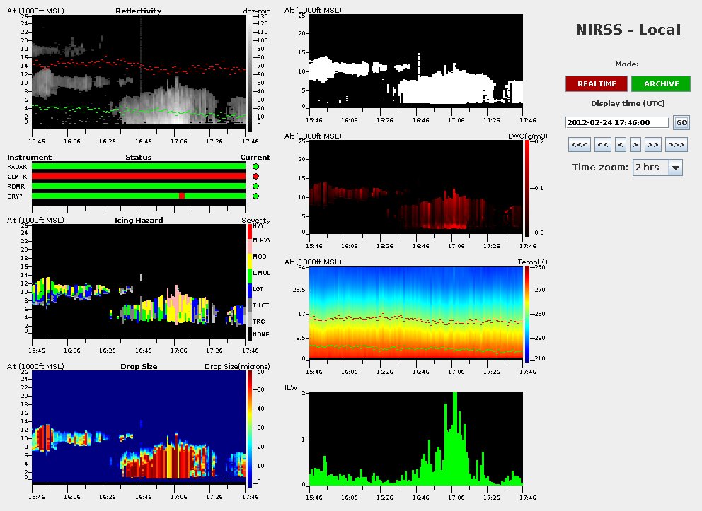Skip far forward with triple right arrow button
This screenshot has height=511, width=702.
coord(676,145)
